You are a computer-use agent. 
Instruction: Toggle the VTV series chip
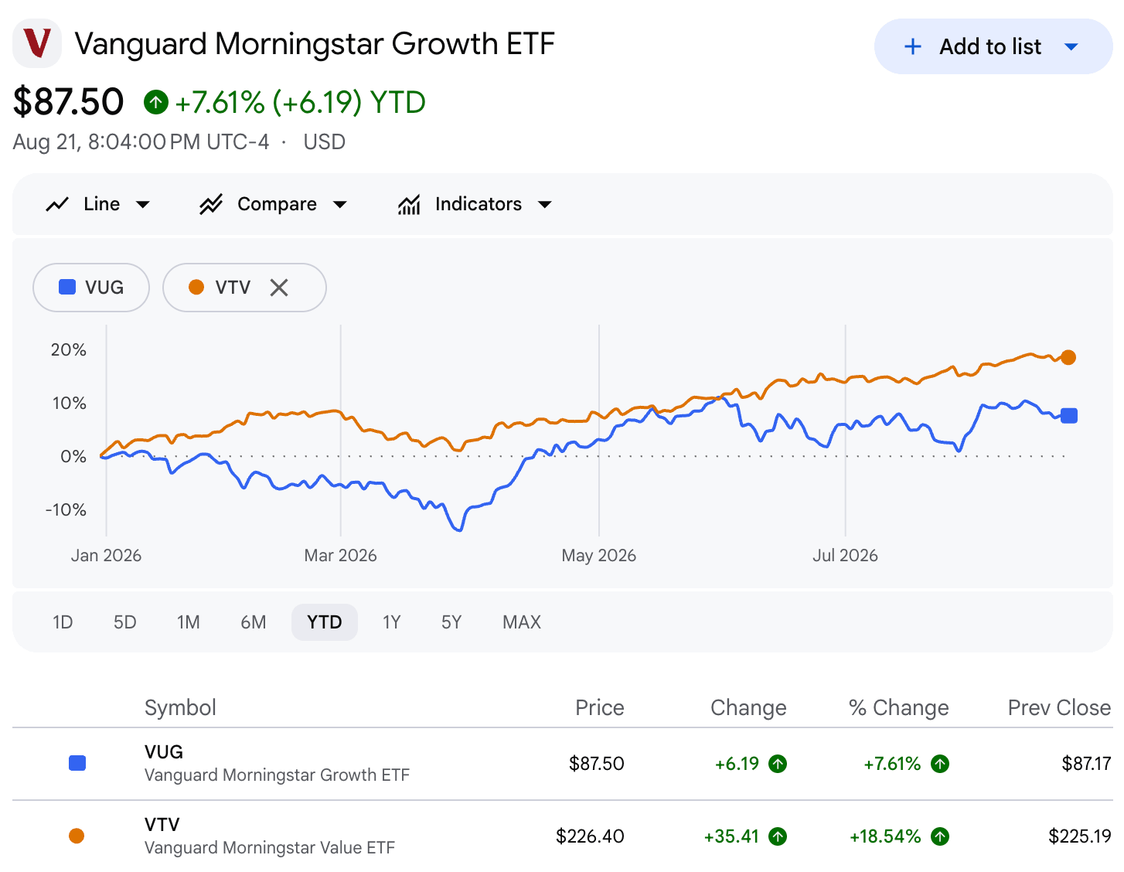coord(244,288)
